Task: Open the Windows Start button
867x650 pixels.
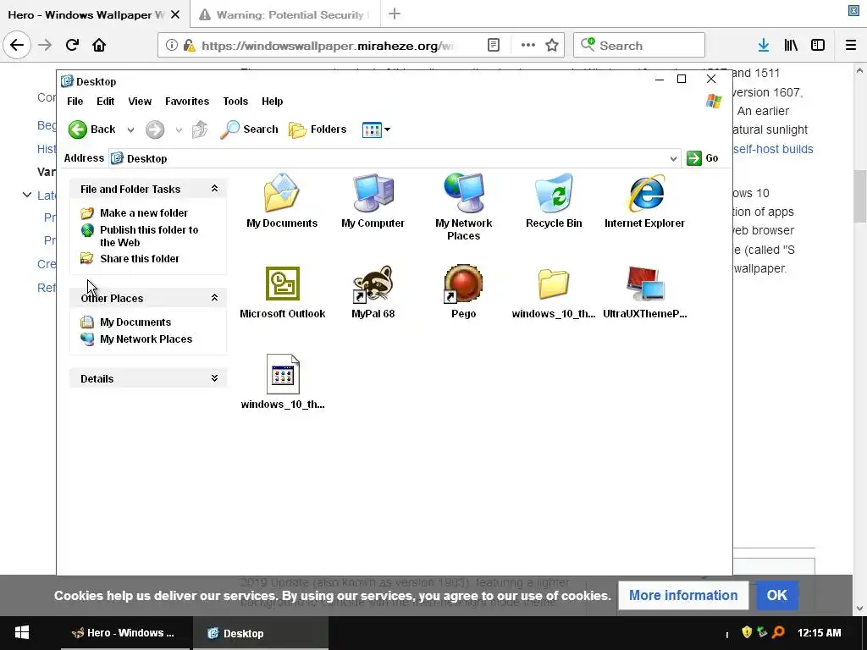Action: point(22,633)
